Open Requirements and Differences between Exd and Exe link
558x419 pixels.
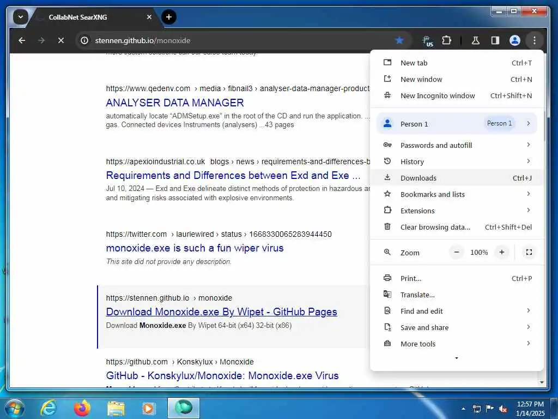[233, 175]
